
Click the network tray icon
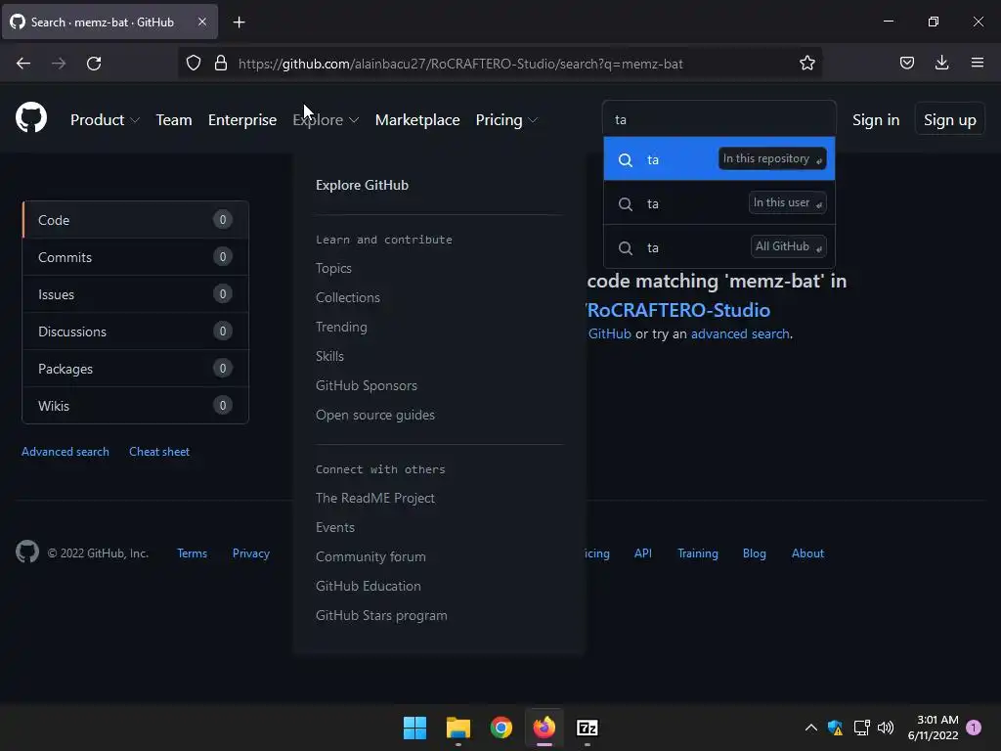point(862,728)
